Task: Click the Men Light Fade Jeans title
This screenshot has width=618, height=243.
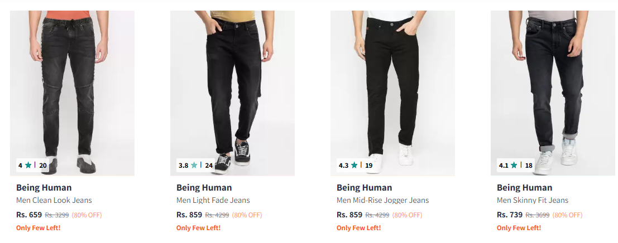Action: [x=213, y=200]
